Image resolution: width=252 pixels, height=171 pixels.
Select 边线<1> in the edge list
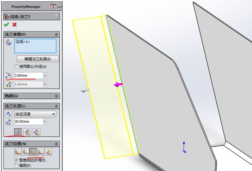click(x=23, y=42)
